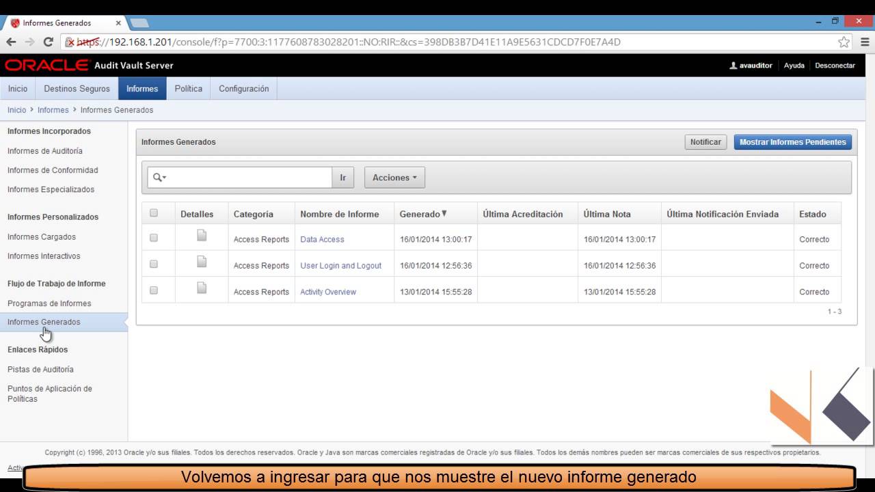Check the Activity Overview row checkbox
Screen dimensions: 875x492
[154, 290]
